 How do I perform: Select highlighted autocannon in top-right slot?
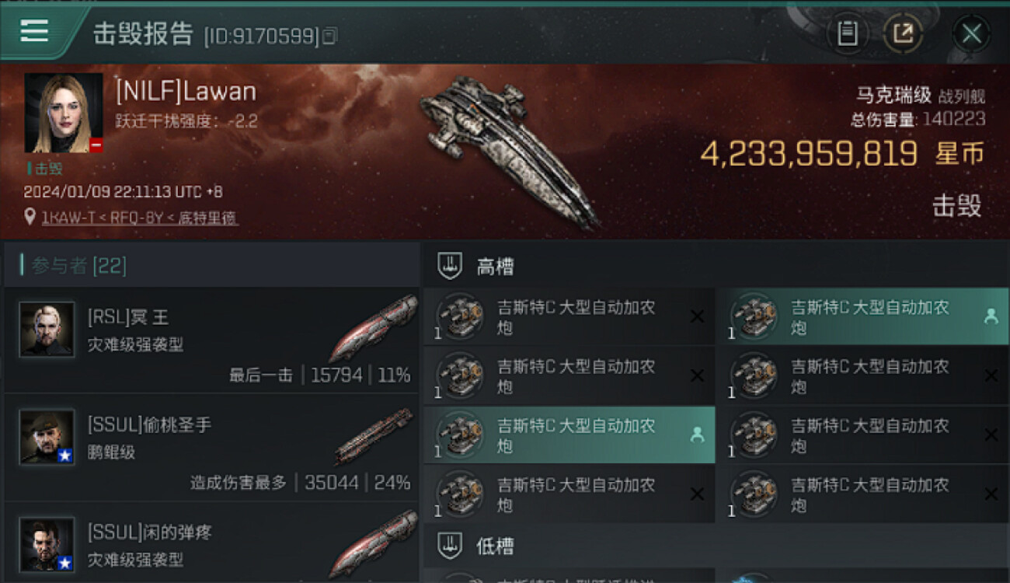(863, 317)
